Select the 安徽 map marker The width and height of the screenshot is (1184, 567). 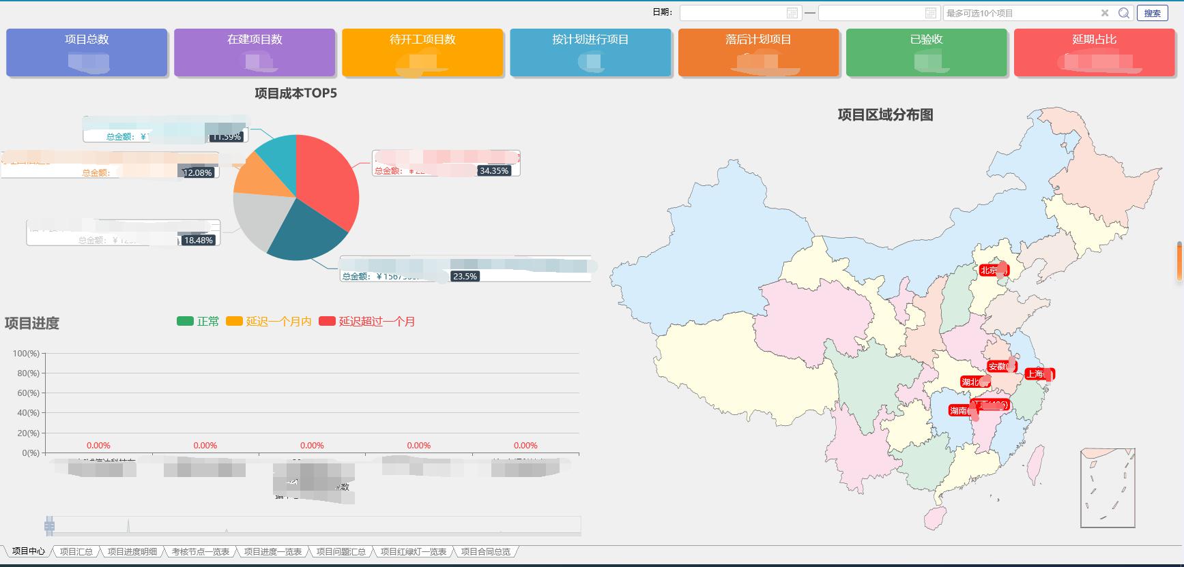[x=1001, y=367]
